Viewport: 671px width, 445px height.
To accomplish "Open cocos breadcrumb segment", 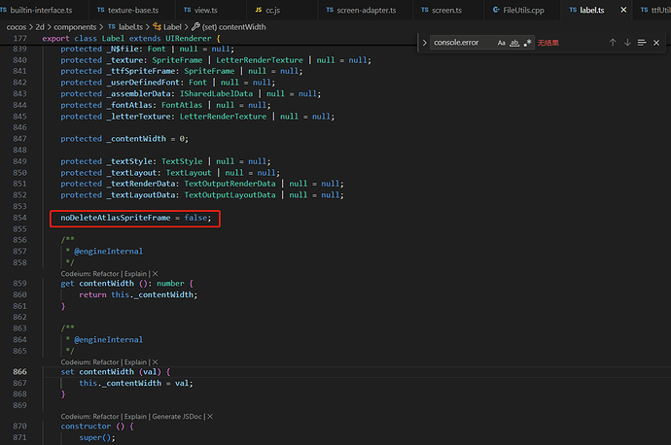I will (x=17, y=27).
